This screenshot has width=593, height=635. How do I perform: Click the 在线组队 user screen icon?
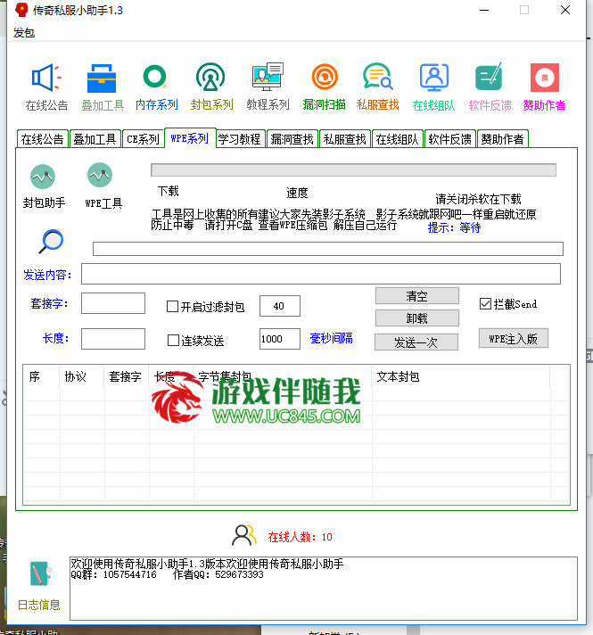(433, 77)
